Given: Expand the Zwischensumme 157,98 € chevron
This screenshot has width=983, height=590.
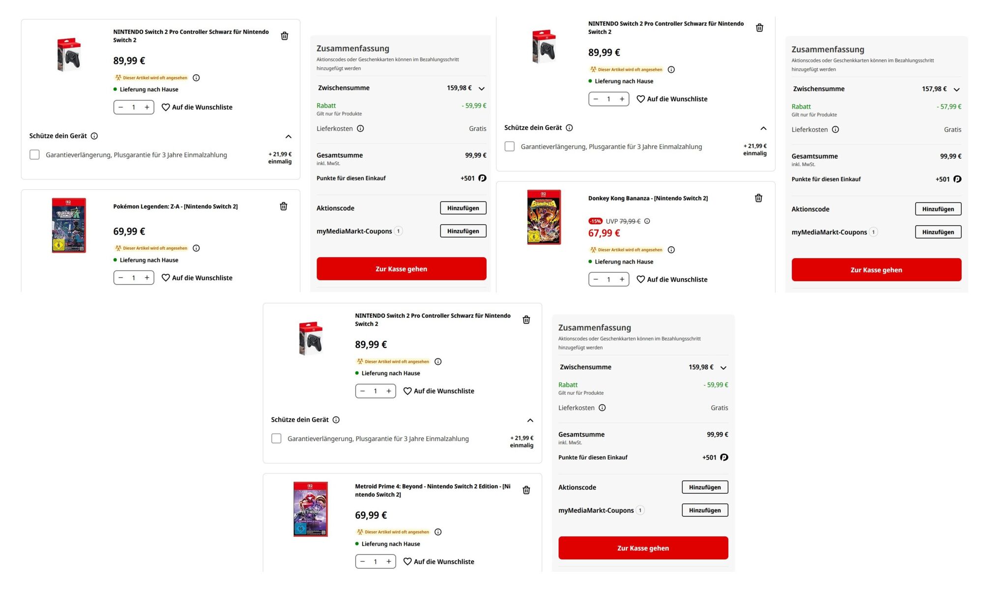Looking at the screenshot, I should coord(956,89).
